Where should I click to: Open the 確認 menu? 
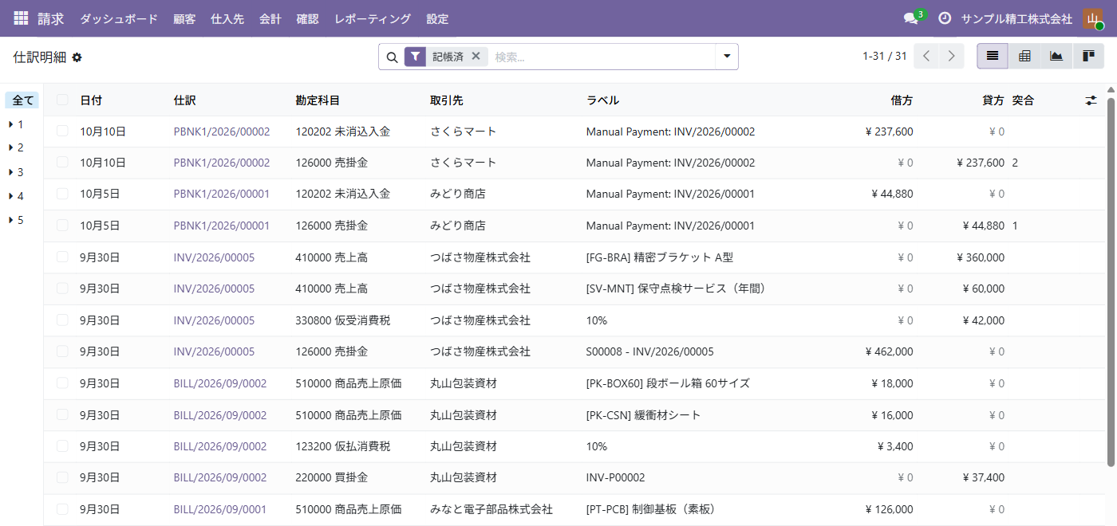pos(307,18)
